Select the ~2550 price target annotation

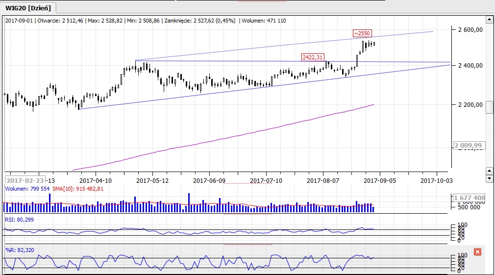pos(363,34)
